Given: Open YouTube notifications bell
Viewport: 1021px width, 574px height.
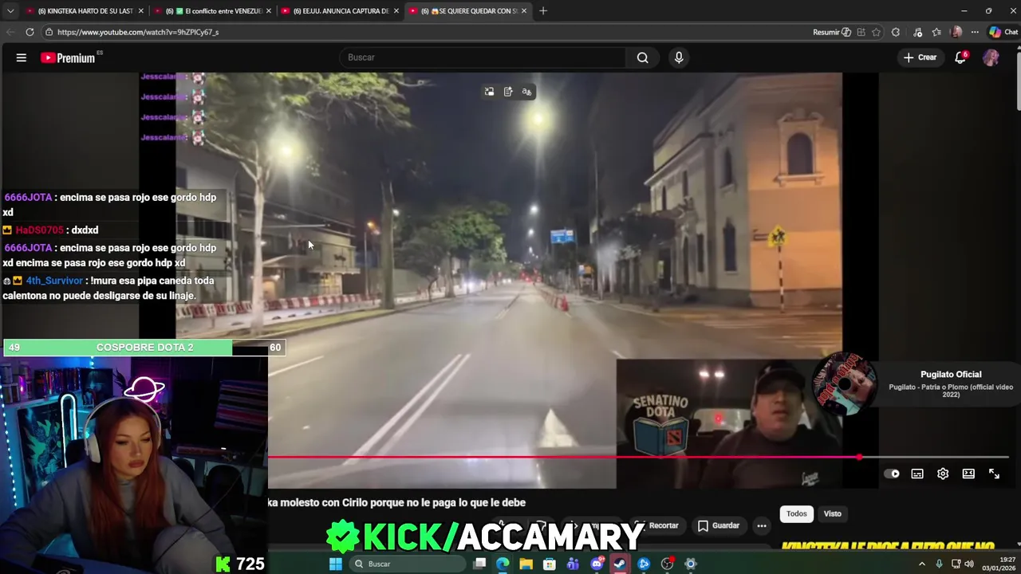Looking at the screenshot, I should pyautogui.click(x=960, y=57).
